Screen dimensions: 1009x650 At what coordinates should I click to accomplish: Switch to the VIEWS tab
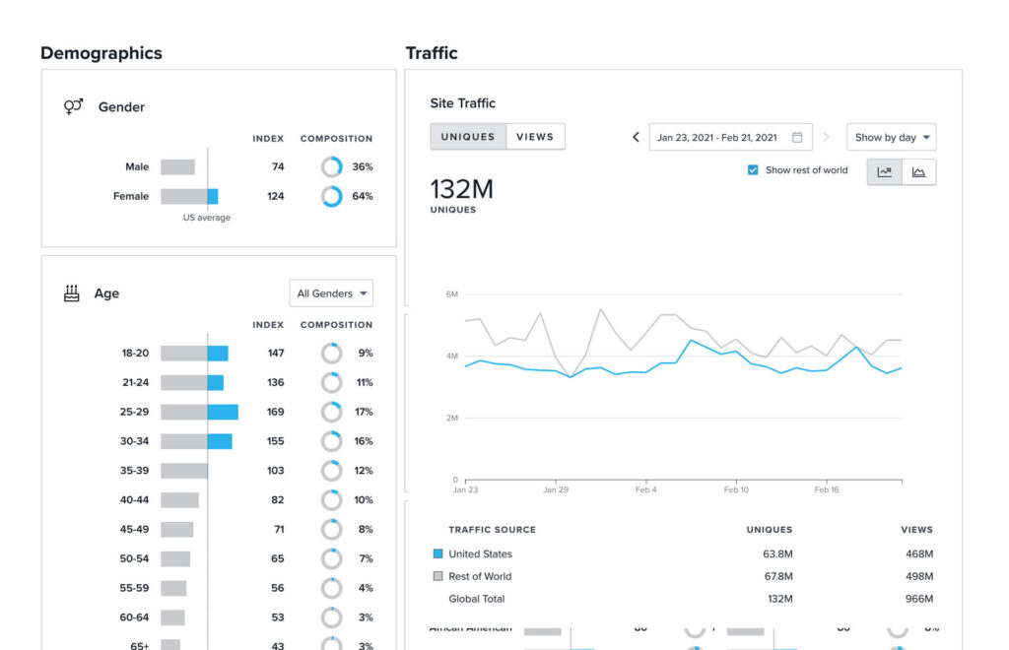535,136
